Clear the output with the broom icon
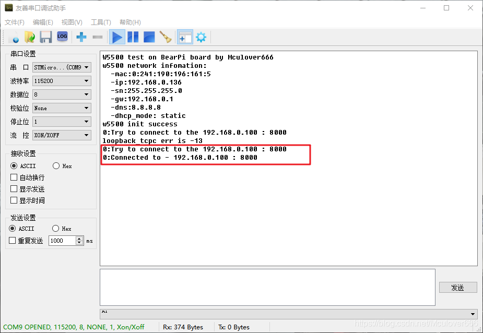The image size is (483, 333). click(x=166, y=37)
